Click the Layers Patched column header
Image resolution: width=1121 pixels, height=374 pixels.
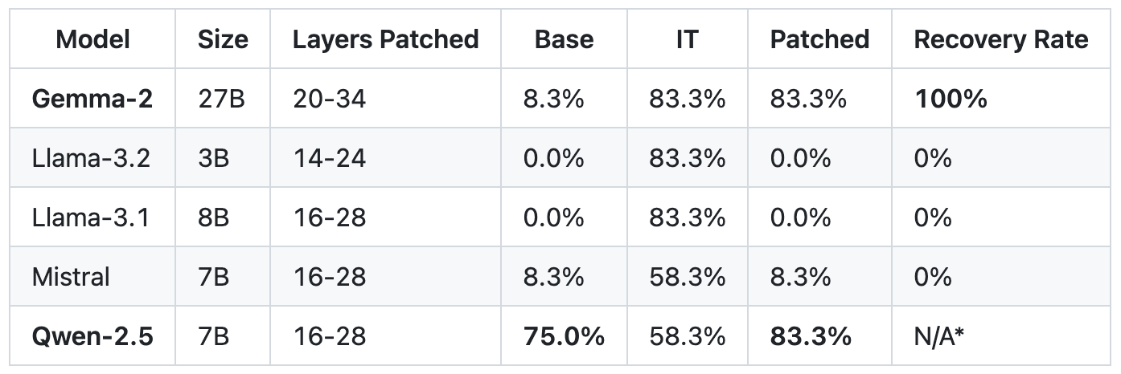[385, 39]
